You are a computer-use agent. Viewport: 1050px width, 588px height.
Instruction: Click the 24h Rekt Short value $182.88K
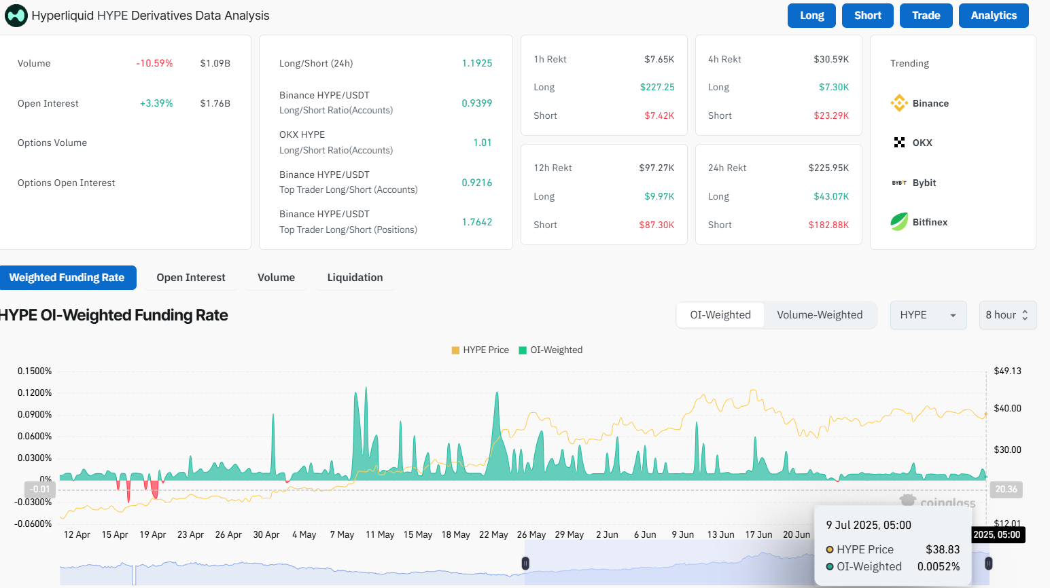[828, 225]
